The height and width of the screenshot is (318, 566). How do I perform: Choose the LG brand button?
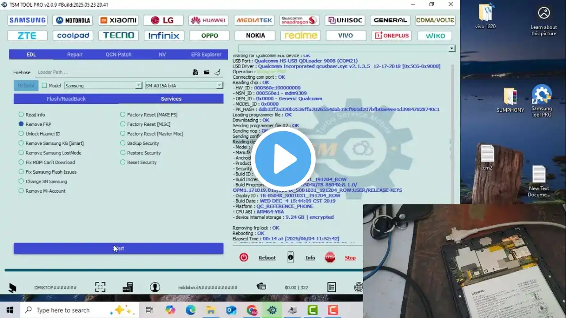(x=163, y=20)
